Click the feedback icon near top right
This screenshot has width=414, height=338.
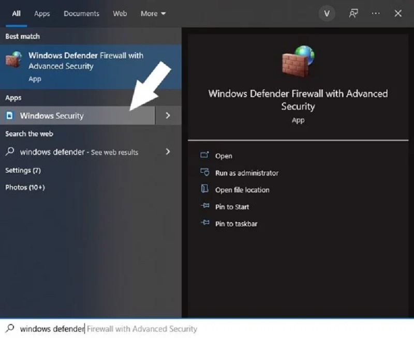[x=351, y=12]
